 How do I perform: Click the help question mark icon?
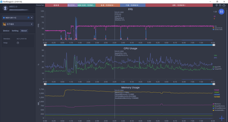(18, 43)
